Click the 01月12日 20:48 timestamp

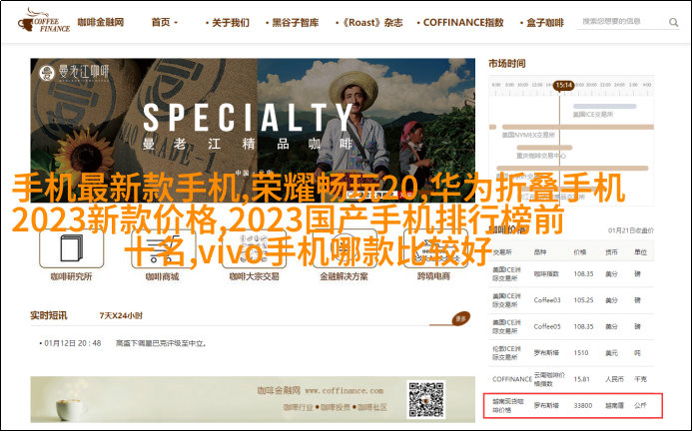coord(73,343)
